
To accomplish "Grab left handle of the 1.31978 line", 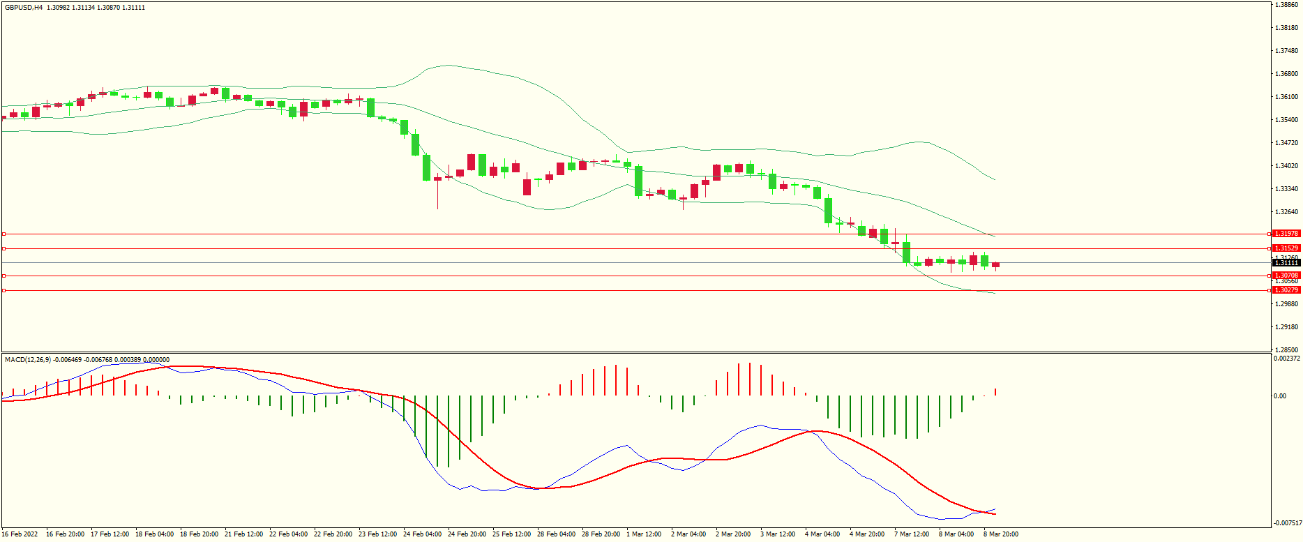I will coord(3,234).
